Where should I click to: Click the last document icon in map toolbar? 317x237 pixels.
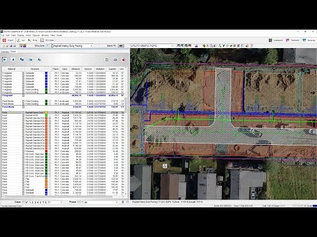[x=251, y=45]
